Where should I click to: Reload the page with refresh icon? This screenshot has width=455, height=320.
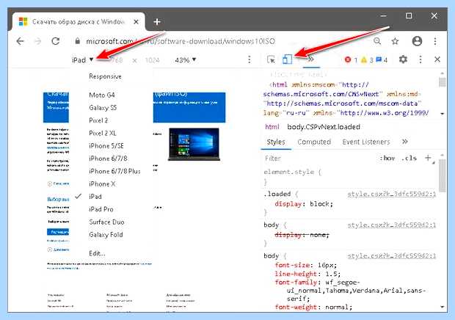(56, 41)
